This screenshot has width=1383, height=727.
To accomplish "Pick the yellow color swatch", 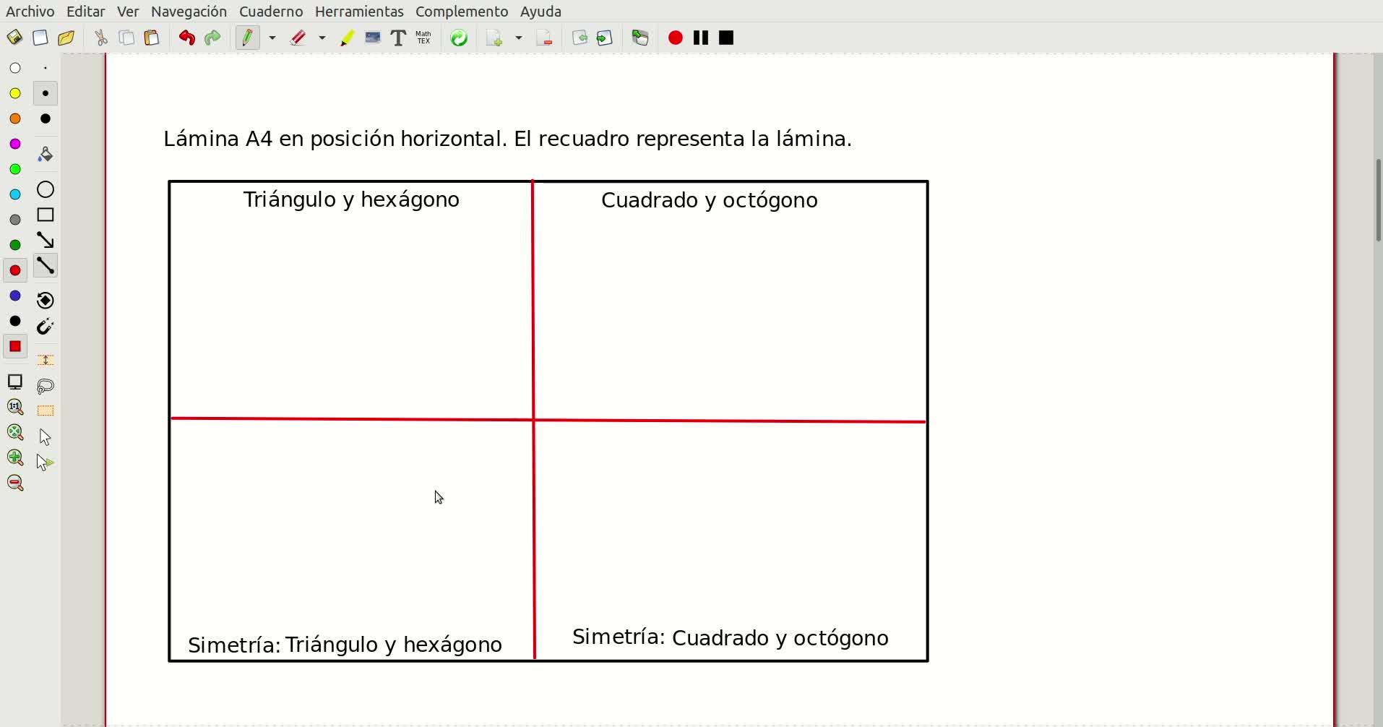I will (x=15, y=93).
